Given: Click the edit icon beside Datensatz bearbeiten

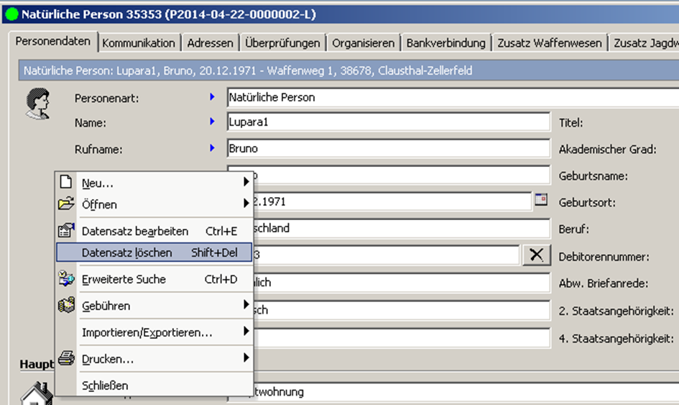Looking at the screenshot, I should pos(66,231).
